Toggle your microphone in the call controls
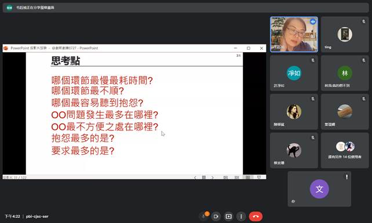Viewport: 372px width, 223px height. (x=203, y=217)
